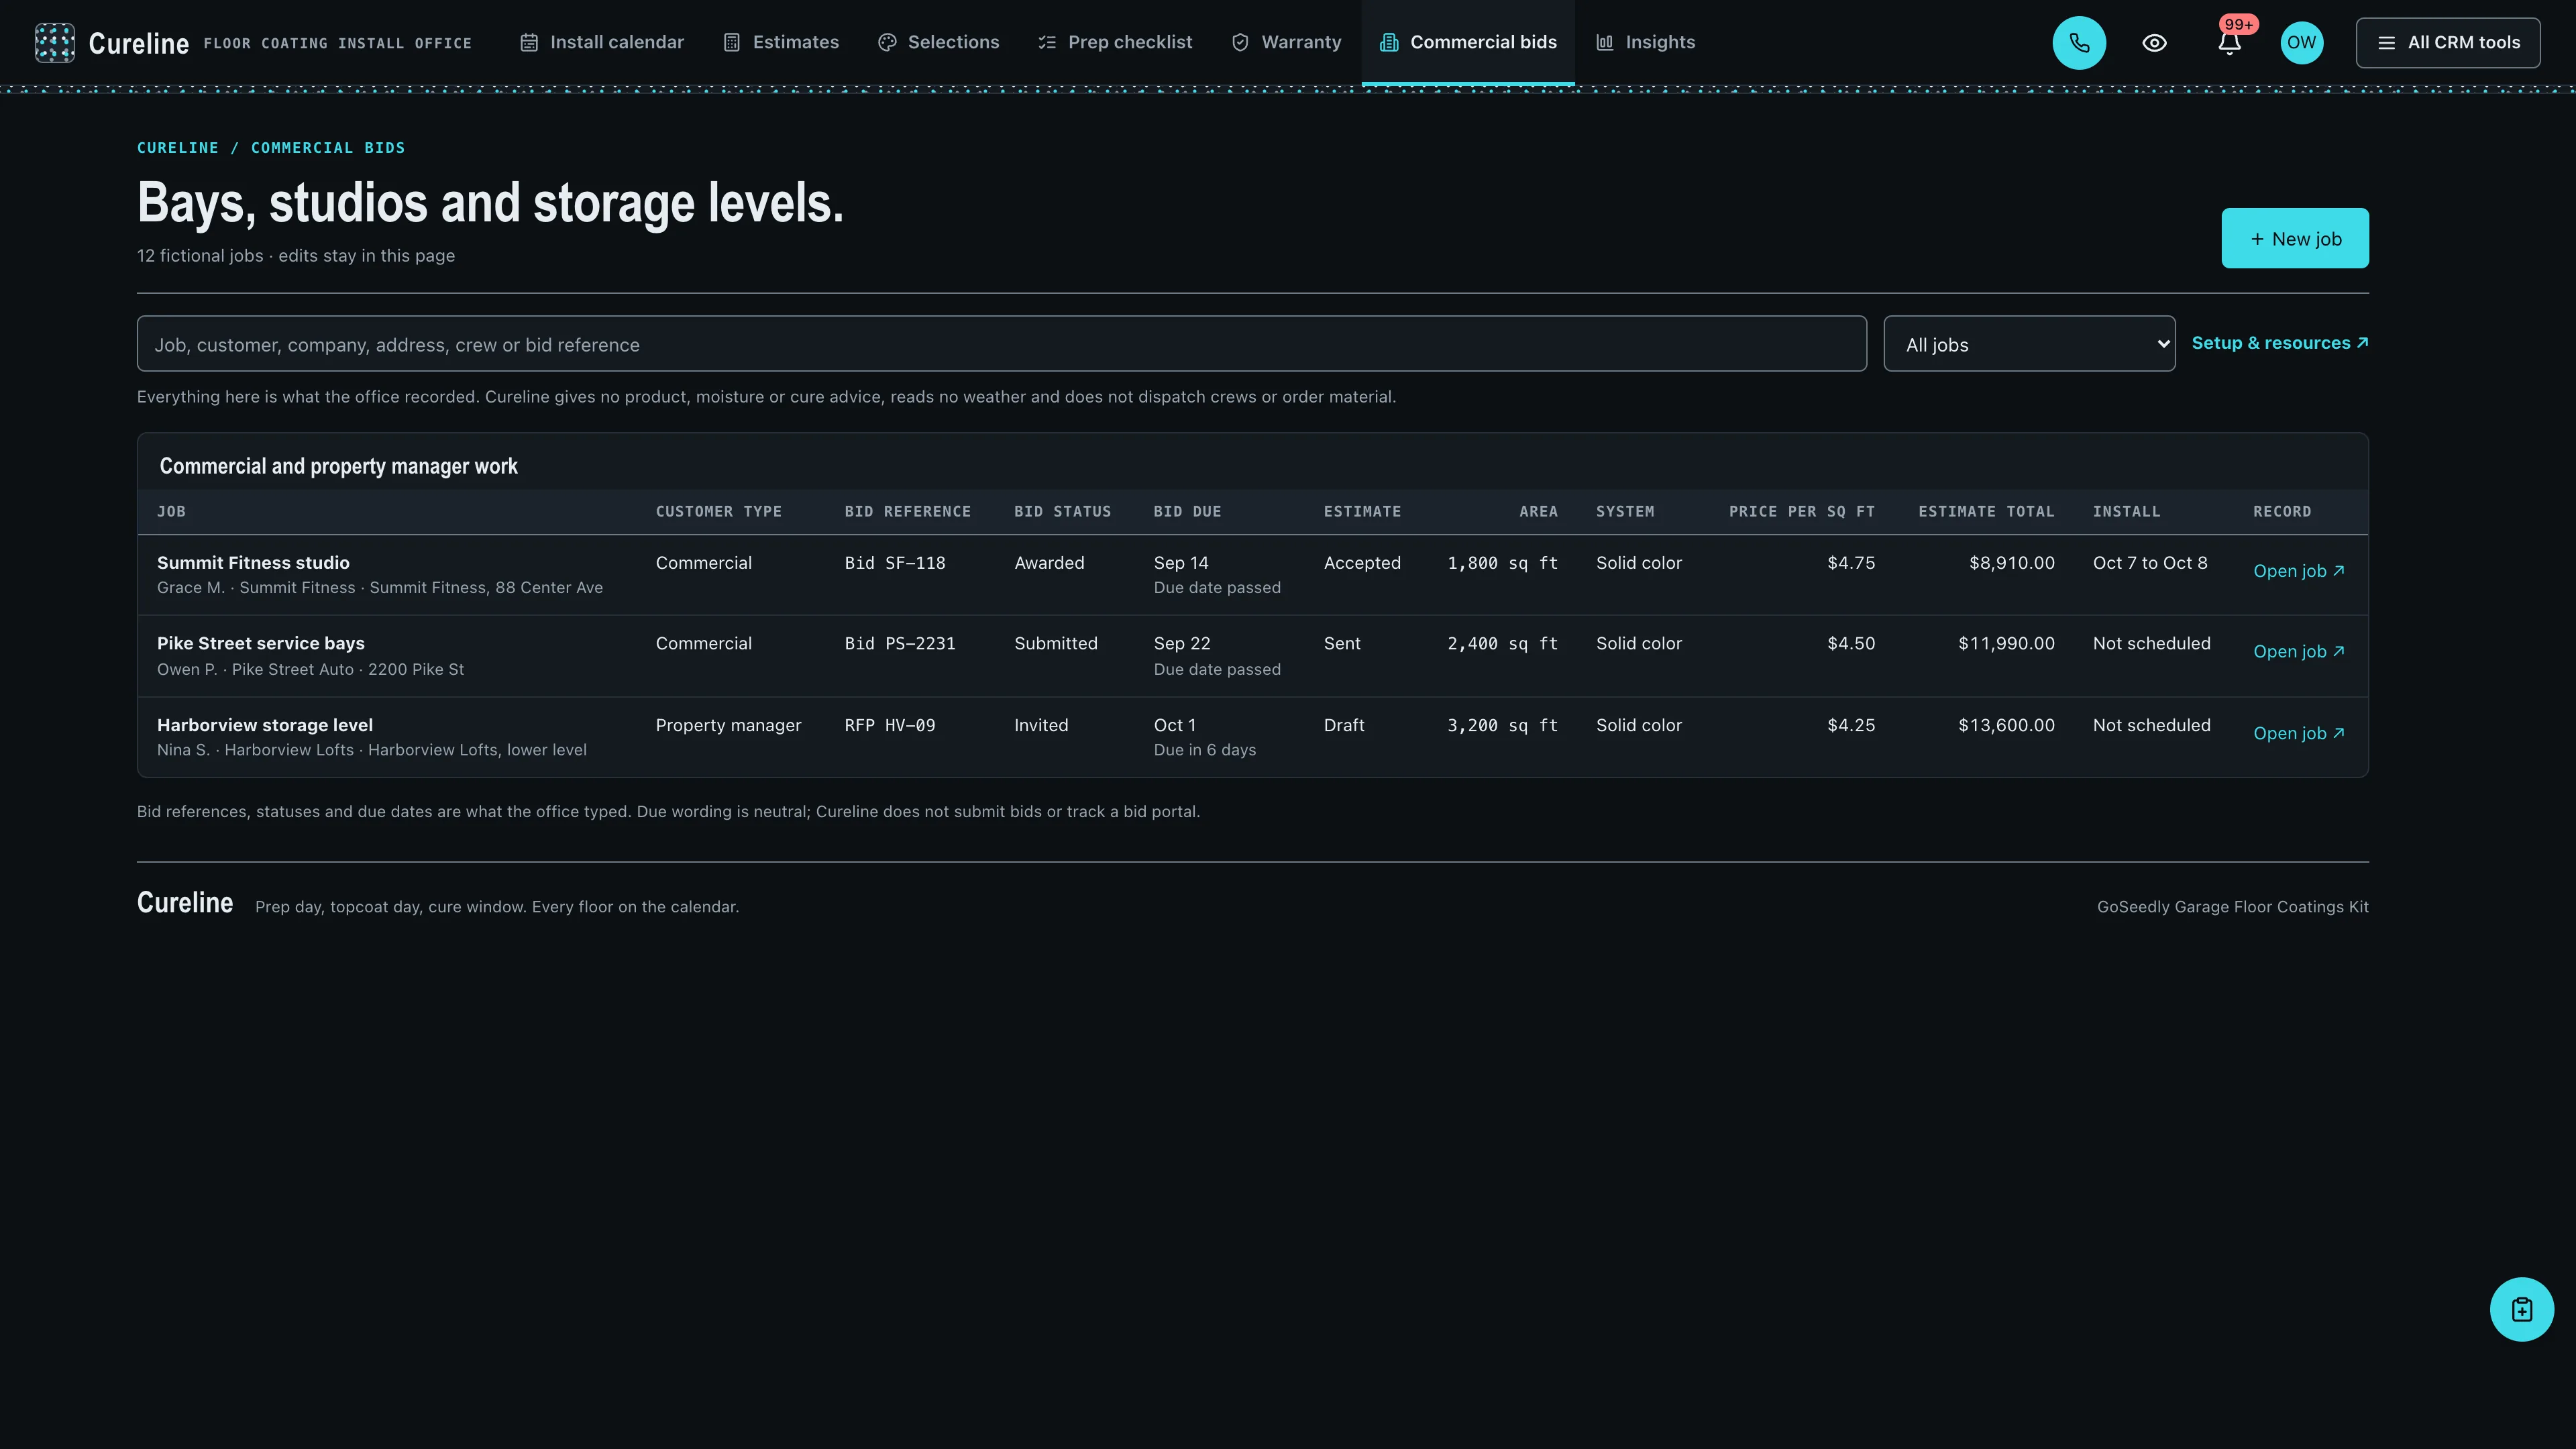The image size is (2576, 1449).
Task: Go to the Selections tab
Action: pos(938,43)
